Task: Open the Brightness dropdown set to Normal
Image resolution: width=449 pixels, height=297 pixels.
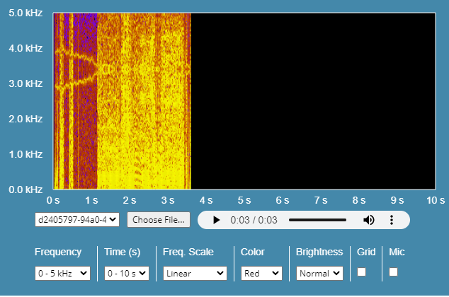Action: click(x=319, y=273)
